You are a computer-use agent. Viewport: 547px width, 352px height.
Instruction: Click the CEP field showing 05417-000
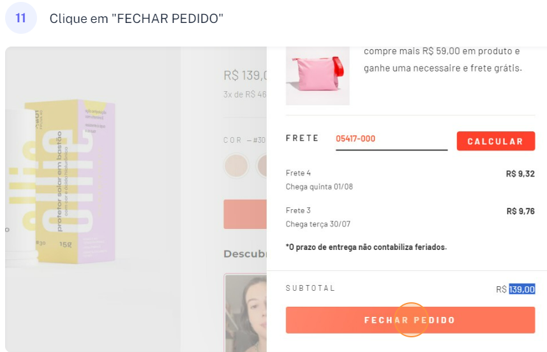pos(391,139)
